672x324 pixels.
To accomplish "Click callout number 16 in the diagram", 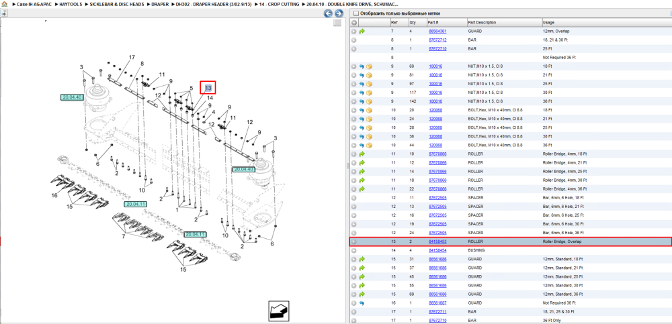I will [54, 195].
